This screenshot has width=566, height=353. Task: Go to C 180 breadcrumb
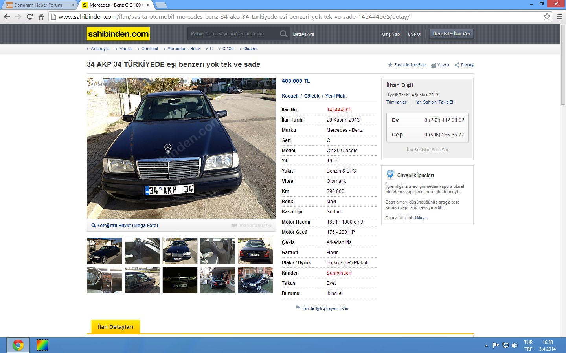(x=228, y=49)
